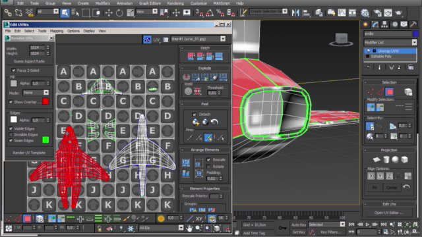
Task: Open Mapping menu in Edit UVWs
Action: (x=57, y=31)
